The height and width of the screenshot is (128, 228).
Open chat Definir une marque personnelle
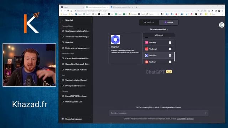(76, 48)
